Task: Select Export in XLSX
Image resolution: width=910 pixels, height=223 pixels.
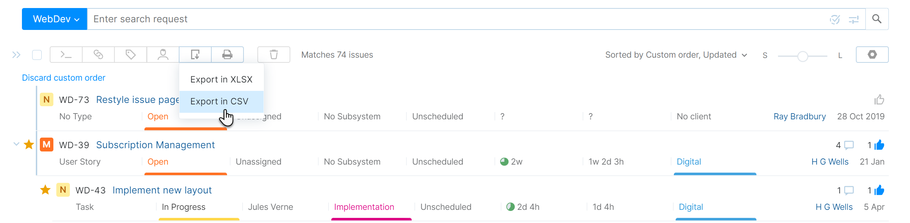Action: (221, 79)
